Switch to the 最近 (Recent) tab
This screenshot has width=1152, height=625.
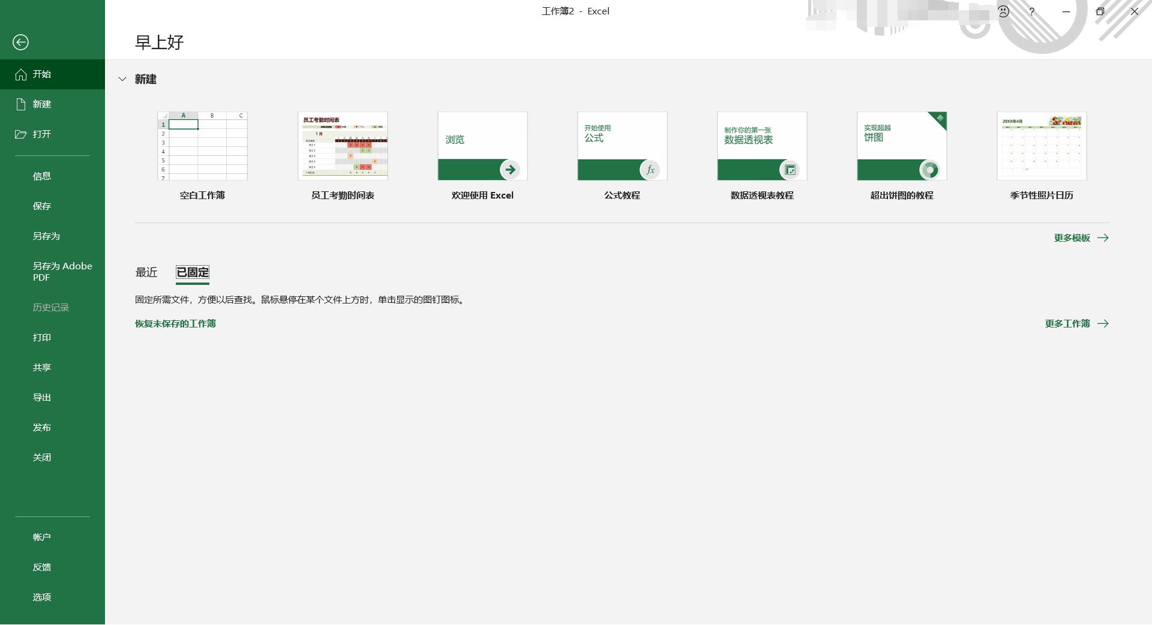point(146,272)
